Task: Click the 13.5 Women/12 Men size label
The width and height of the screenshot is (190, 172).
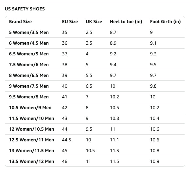Action: click(x=31, y=161)
